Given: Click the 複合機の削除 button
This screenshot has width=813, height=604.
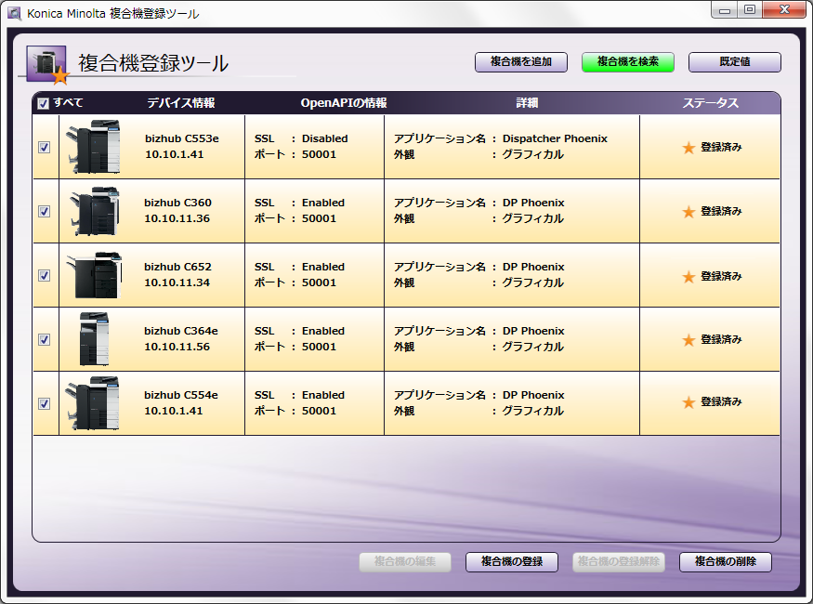Looking at the screenshot, I should (x=726, y=561).
